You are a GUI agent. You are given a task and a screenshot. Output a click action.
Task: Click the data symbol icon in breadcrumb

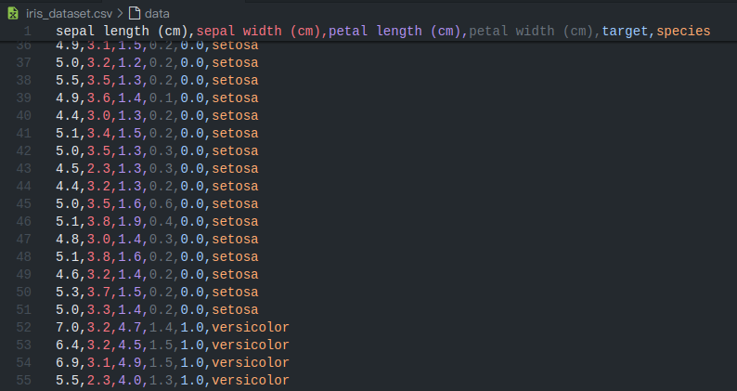(135, 14)
